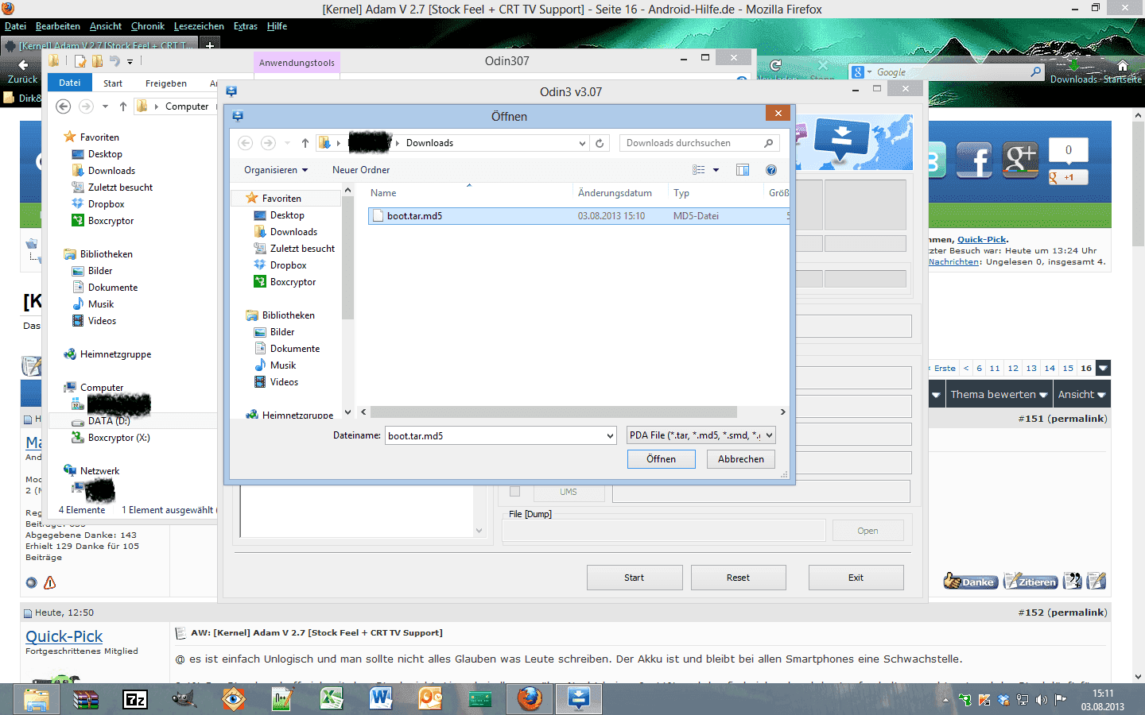
Task: Select the boot.tar.md5 file icon
Action: coord(378,216)
